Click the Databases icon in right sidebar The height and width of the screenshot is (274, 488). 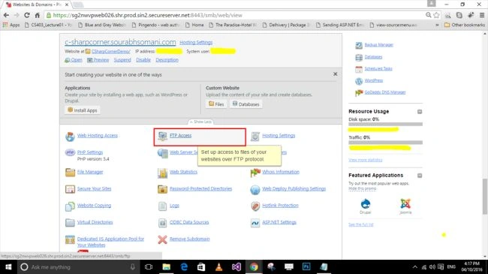(x=359, y=57)
